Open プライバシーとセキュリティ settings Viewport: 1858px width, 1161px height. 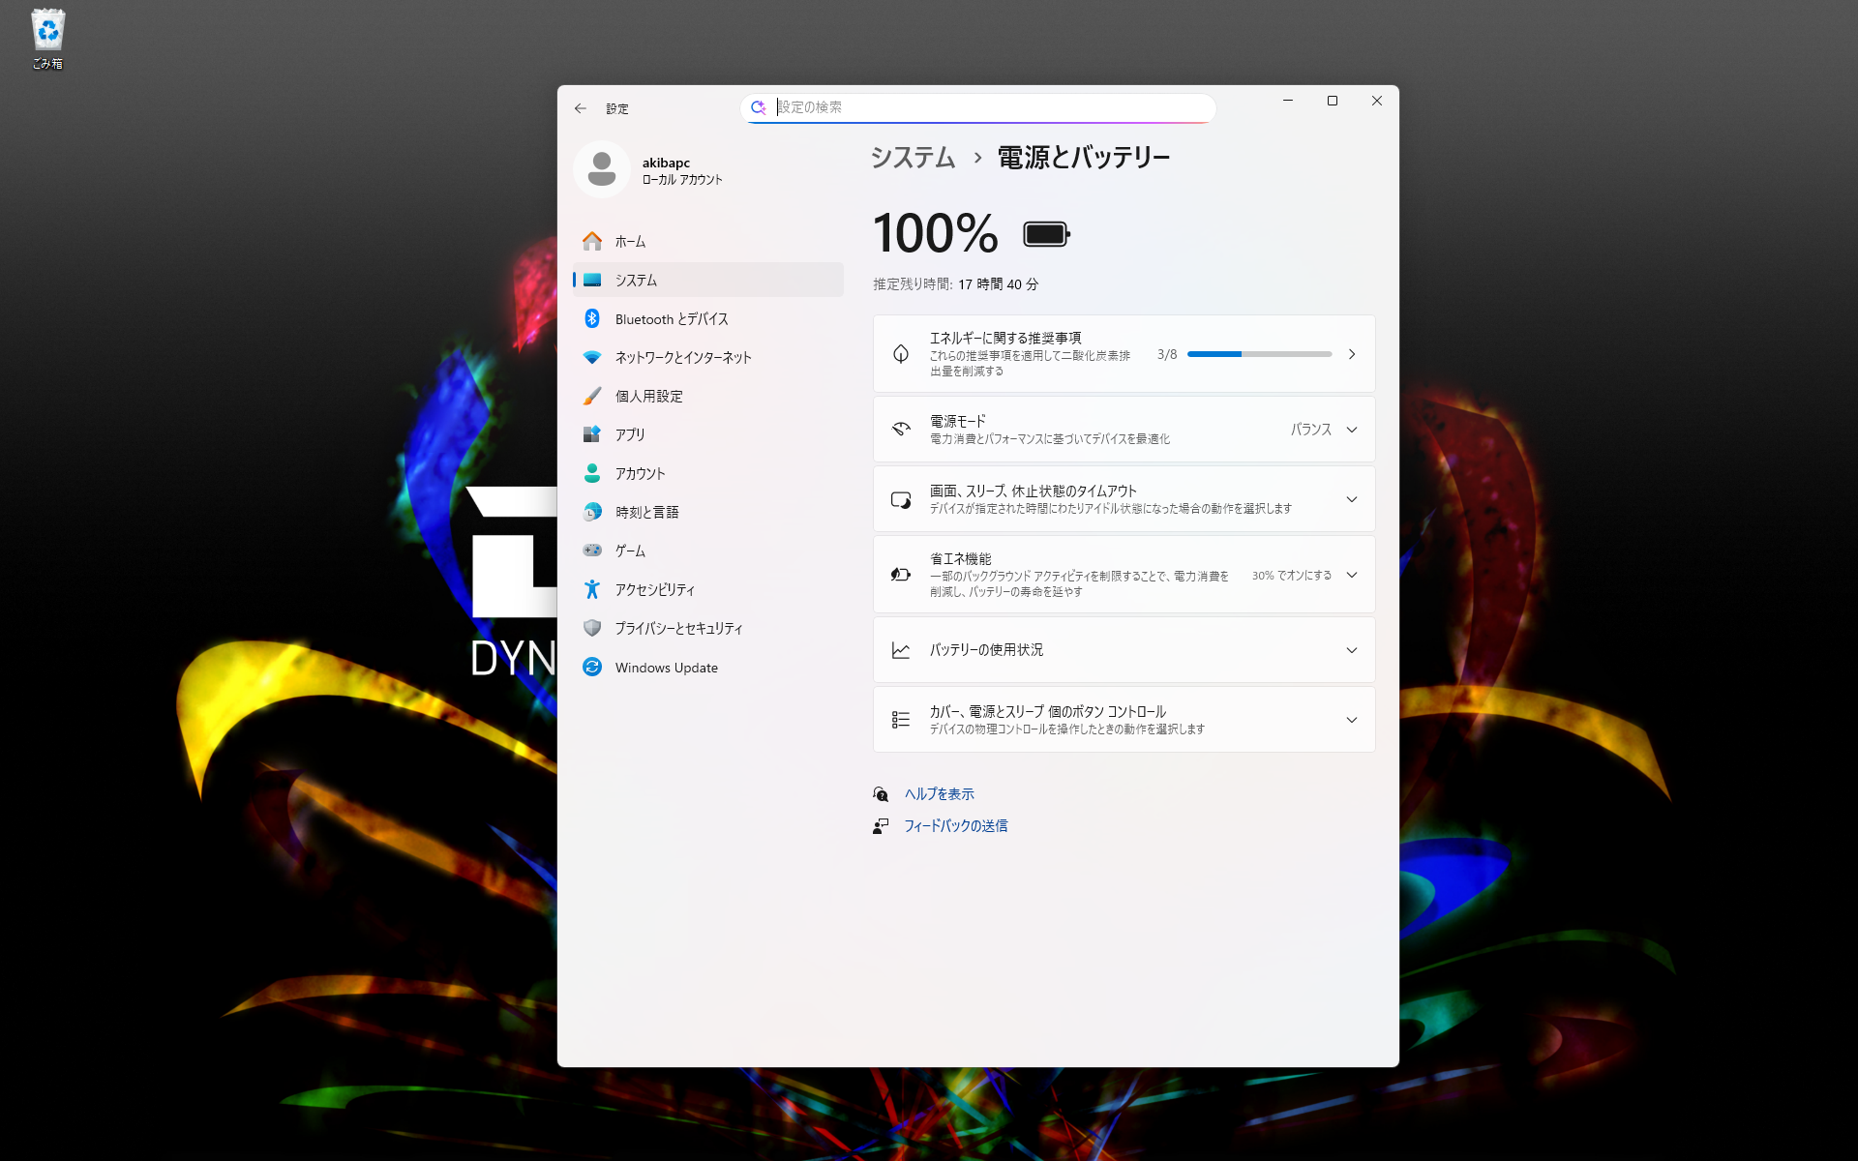[678, 628]
